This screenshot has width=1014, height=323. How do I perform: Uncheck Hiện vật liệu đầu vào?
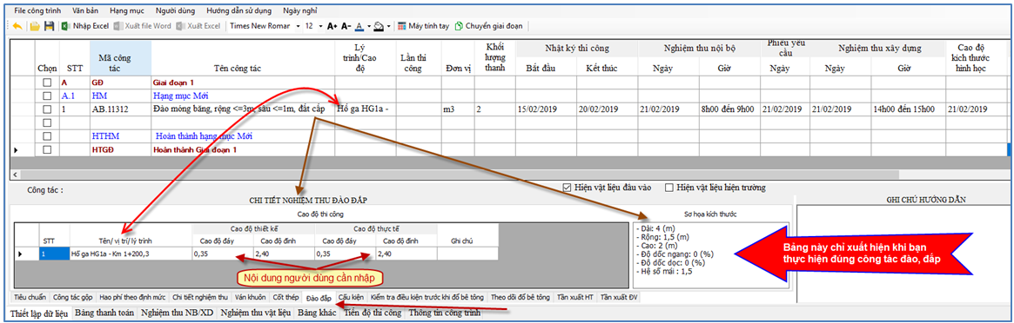coord(567,188)
